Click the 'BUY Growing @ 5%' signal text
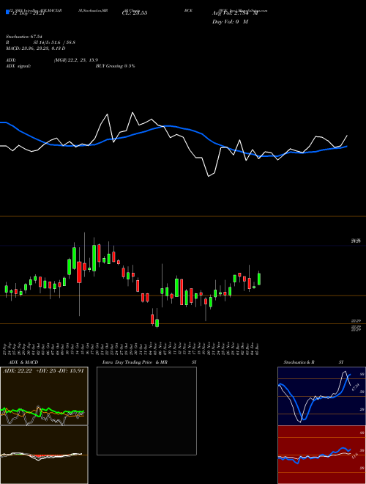Viewport: 366px width, 484px height. coord(115,66)
